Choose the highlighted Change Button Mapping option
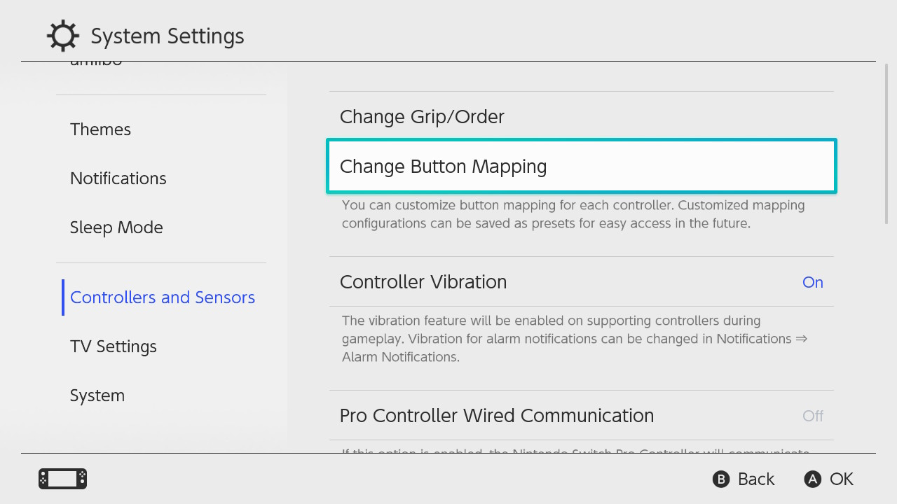 coord(582,167)
